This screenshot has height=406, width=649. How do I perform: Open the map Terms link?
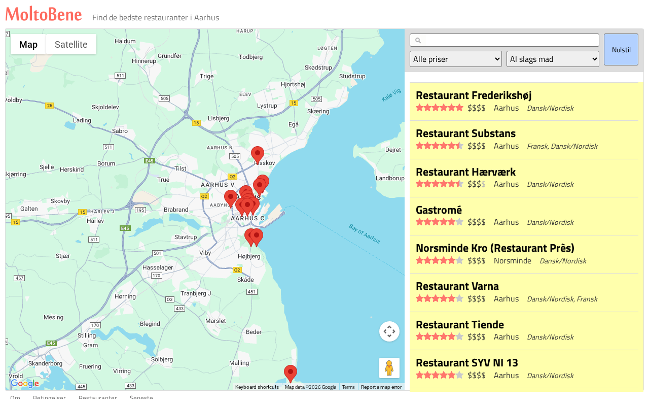(x=348, y=387)
